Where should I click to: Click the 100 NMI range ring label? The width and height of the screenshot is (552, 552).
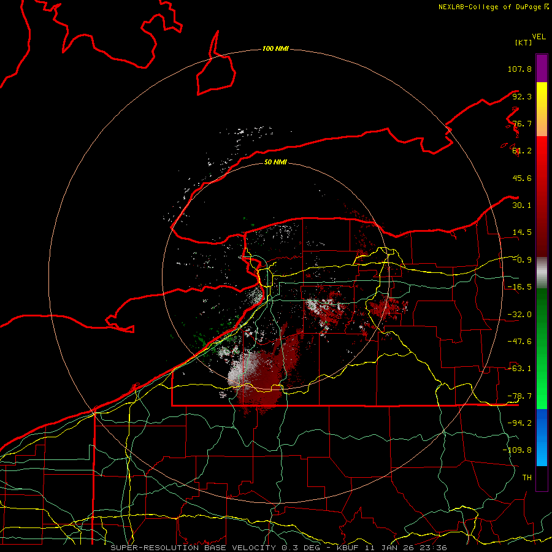click(275, 48)
